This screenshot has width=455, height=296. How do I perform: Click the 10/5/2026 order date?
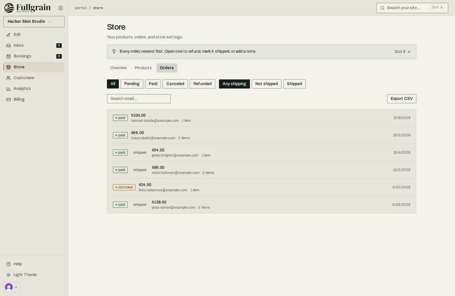point(402,135)
